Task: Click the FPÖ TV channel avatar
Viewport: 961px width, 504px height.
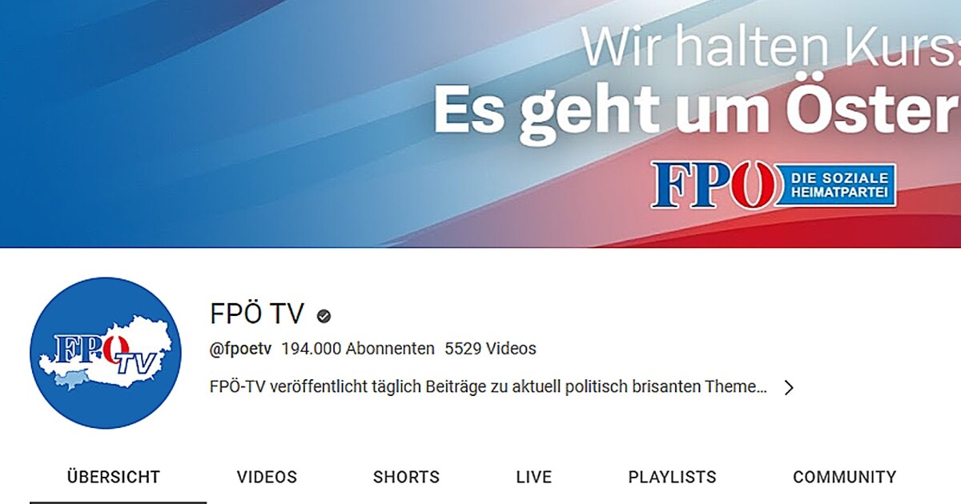Action: [x=106, y=353]
